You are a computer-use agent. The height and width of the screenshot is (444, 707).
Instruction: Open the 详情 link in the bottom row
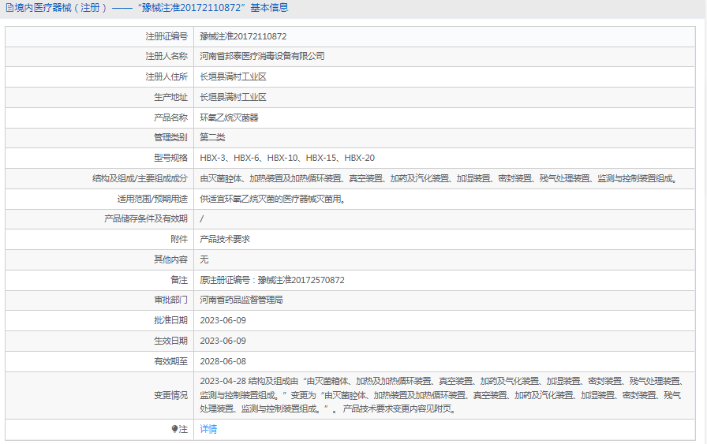click(x=208, y=429)
